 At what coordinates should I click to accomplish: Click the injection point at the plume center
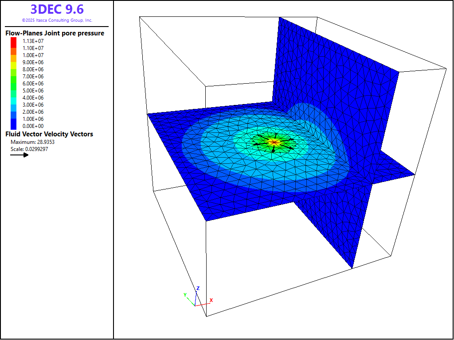pos(274,142)
